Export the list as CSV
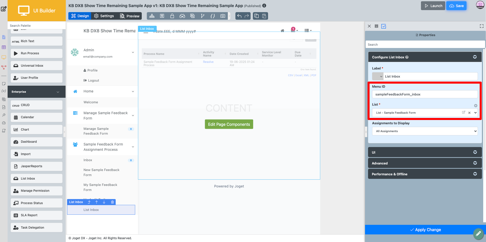This screenshot has width=486, height=242. [290, 75]
